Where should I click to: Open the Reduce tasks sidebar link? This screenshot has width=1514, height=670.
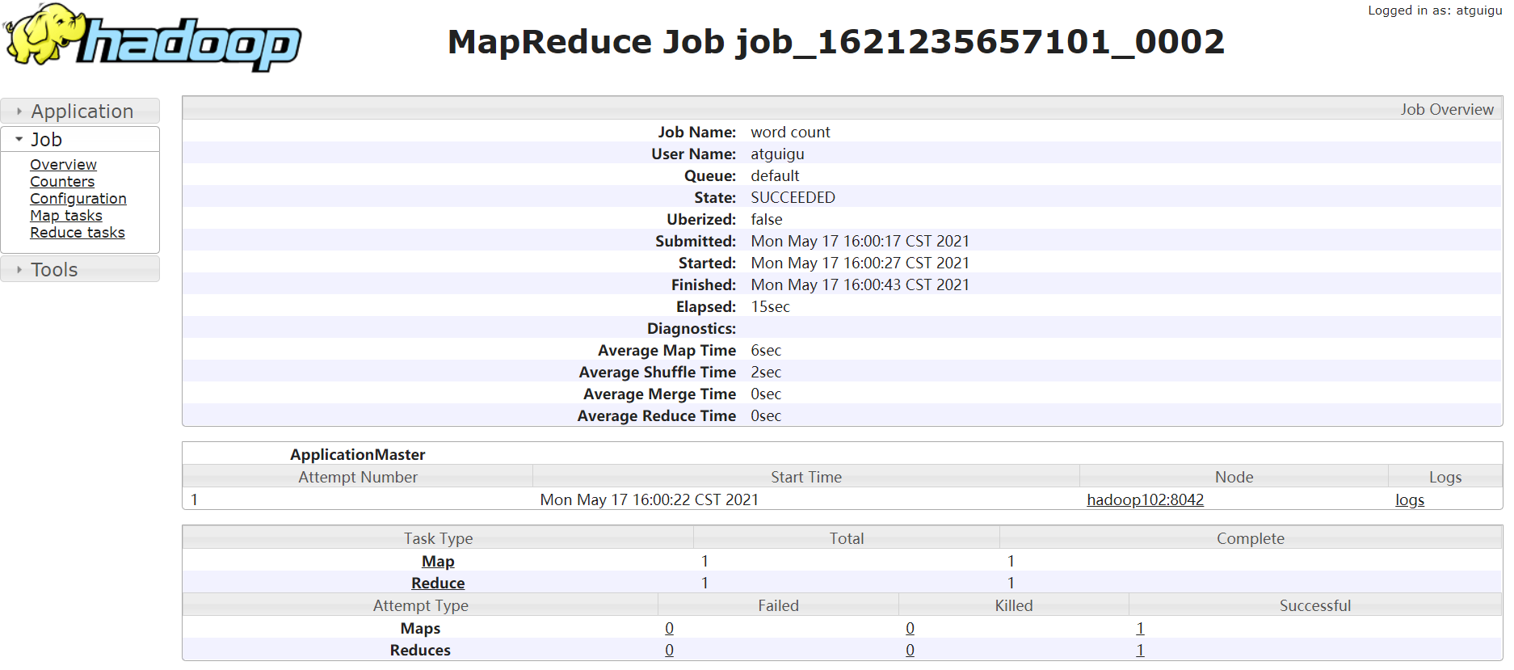[x=78, y=233]
